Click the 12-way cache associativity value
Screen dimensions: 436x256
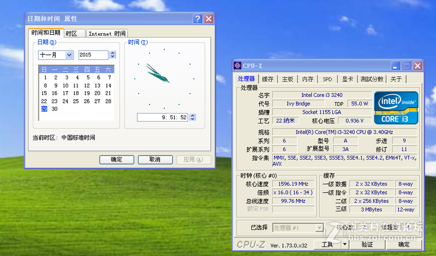pyautogui.click(x=405, y=210)
